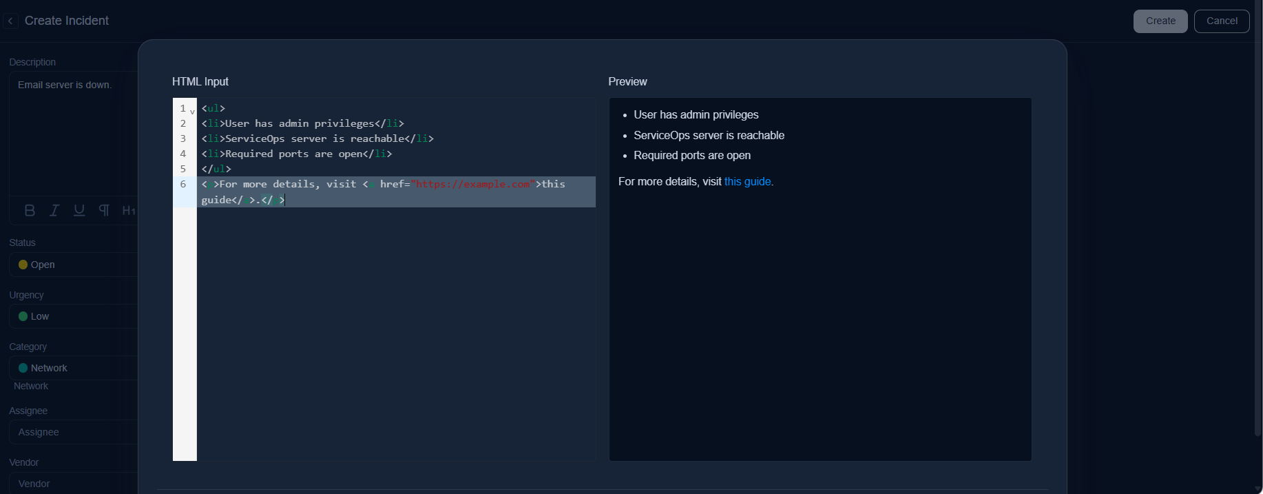
Task: Open the "this guide" link in Preview
Action: click(x=747, y=182)
